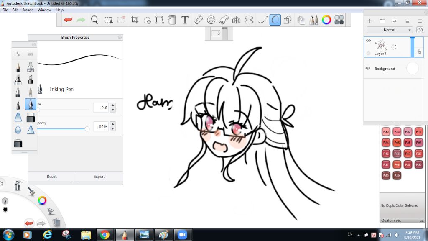Open the Layer Editor from toolbar
Viewport: 428px width, 241px height.
pos(301,20)
